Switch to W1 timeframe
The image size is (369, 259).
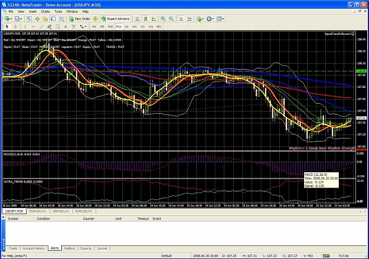pos(151,27)
